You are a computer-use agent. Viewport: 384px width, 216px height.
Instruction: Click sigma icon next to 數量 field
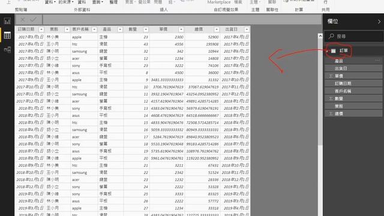[x=331, y=98]
